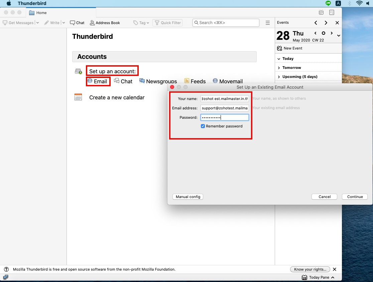Click the Password input field
373x282 pixels.
(225, 117)
